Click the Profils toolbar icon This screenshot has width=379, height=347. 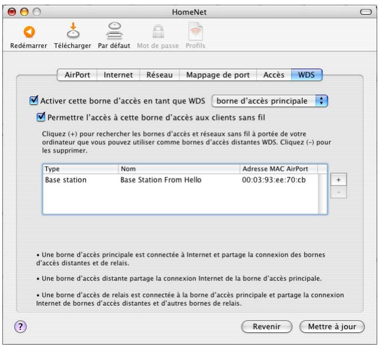(195, 31)
